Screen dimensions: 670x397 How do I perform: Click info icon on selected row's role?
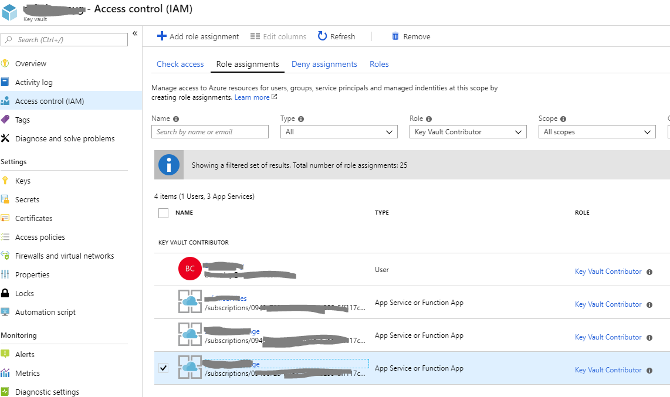point(649,371)
